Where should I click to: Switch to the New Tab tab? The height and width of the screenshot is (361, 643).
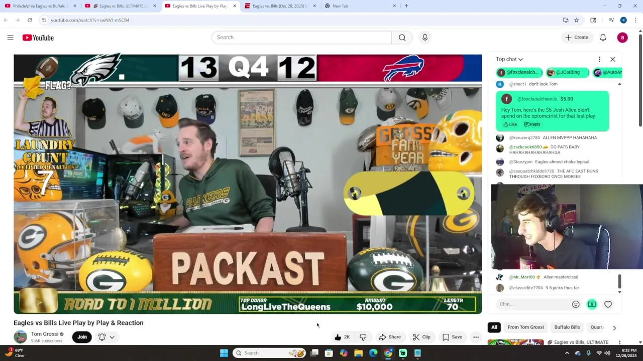tap(359, 6)
